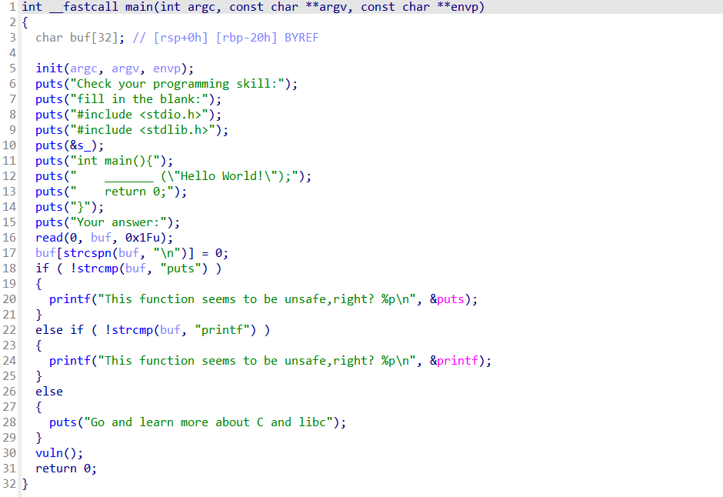Screen dimensions: 723x497
Task: Select the pink &puts symbol reference
Action: (447, 299)
